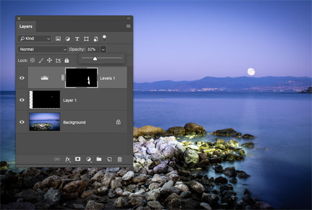Screen dimensions: 312x210
Task: Toggle the Opacity slider dropdown arrow
Action: tap(103, 49)
